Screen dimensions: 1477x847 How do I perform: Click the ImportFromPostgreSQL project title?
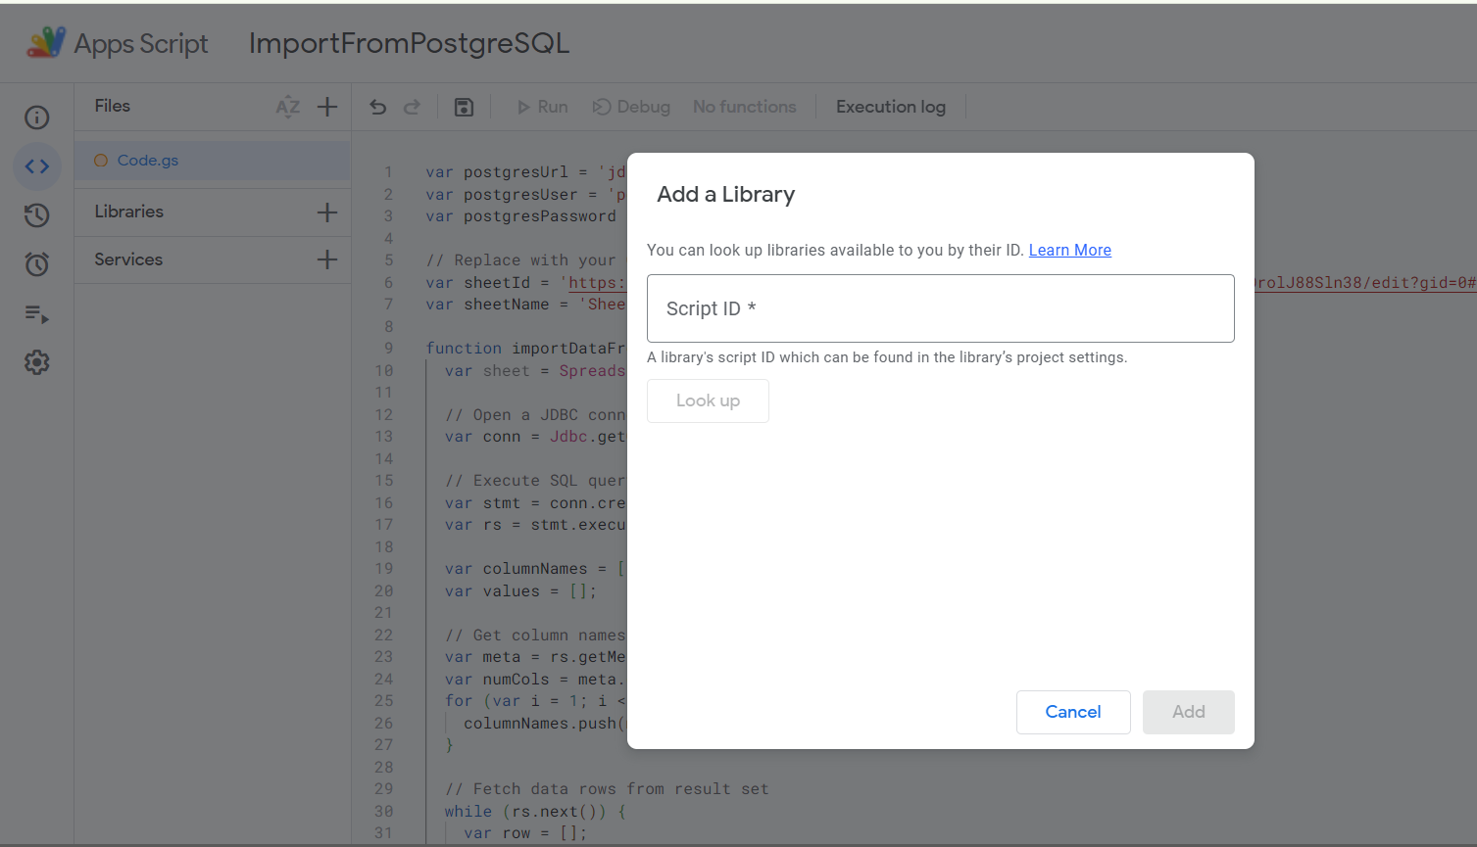[x=409, y=43]
